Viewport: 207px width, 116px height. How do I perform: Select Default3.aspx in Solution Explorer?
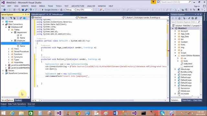[x=186, y=83]
